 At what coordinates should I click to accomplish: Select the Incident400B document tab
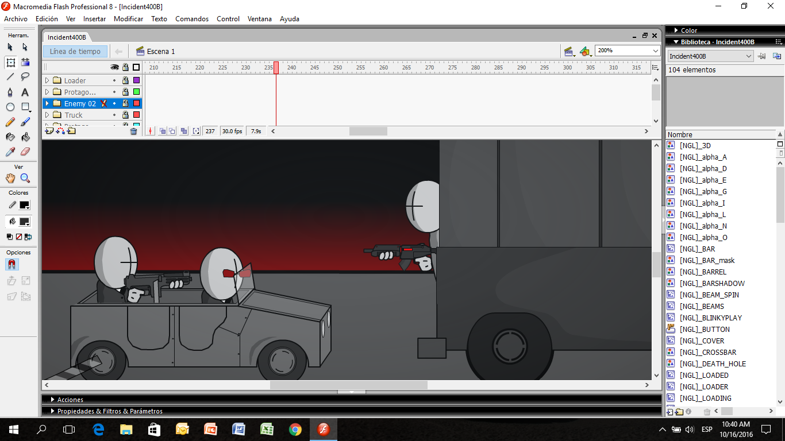[x=67, y=37]
